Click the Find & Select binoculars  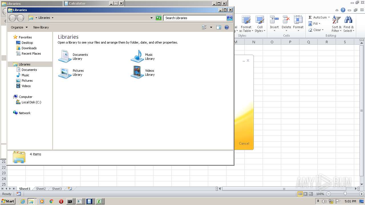[348, 24]
